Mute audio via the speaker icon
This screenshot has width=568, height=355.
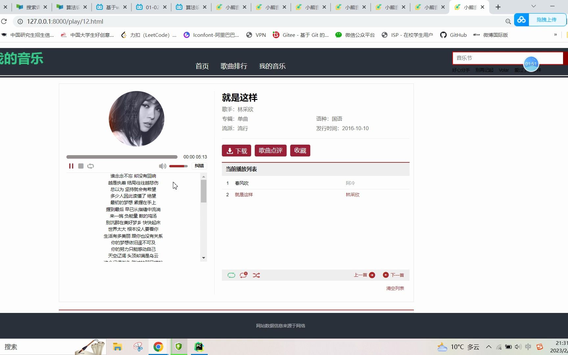[x=162, y=166]
